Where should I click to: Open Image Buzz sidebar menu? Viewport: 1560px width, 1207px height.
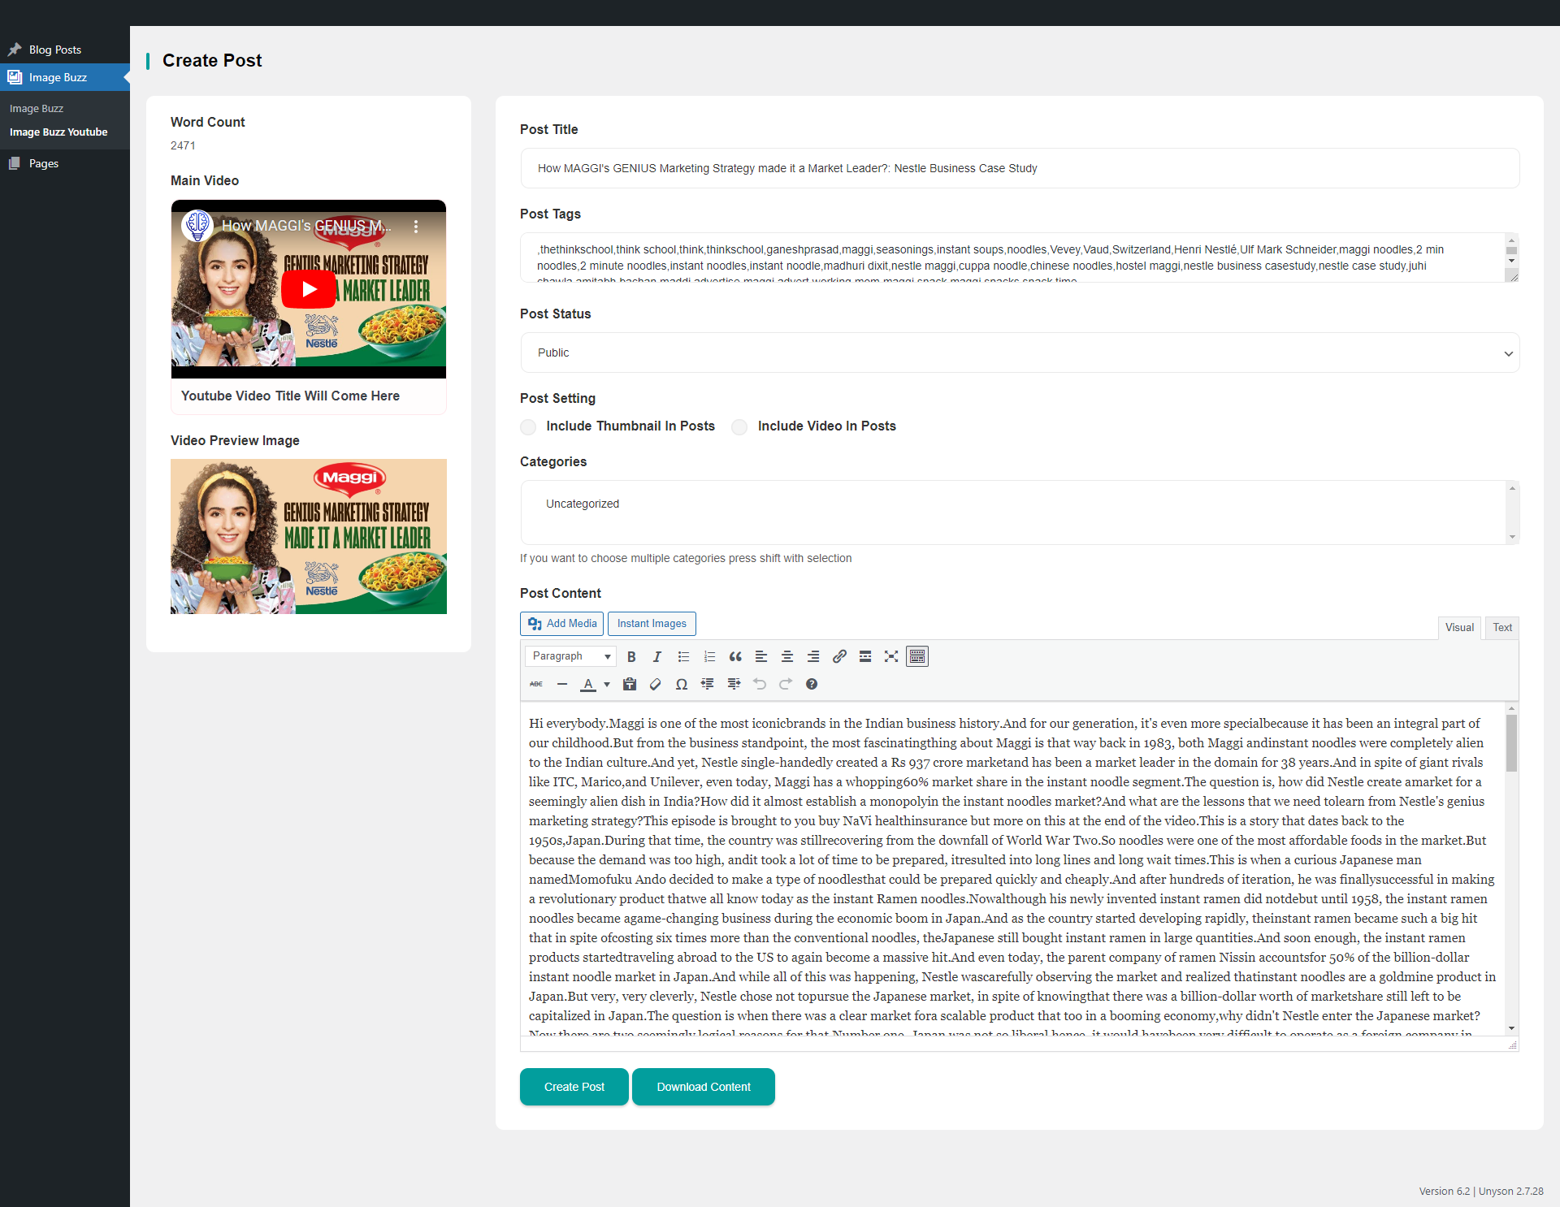pyautogui.click(x=65, y=77)
